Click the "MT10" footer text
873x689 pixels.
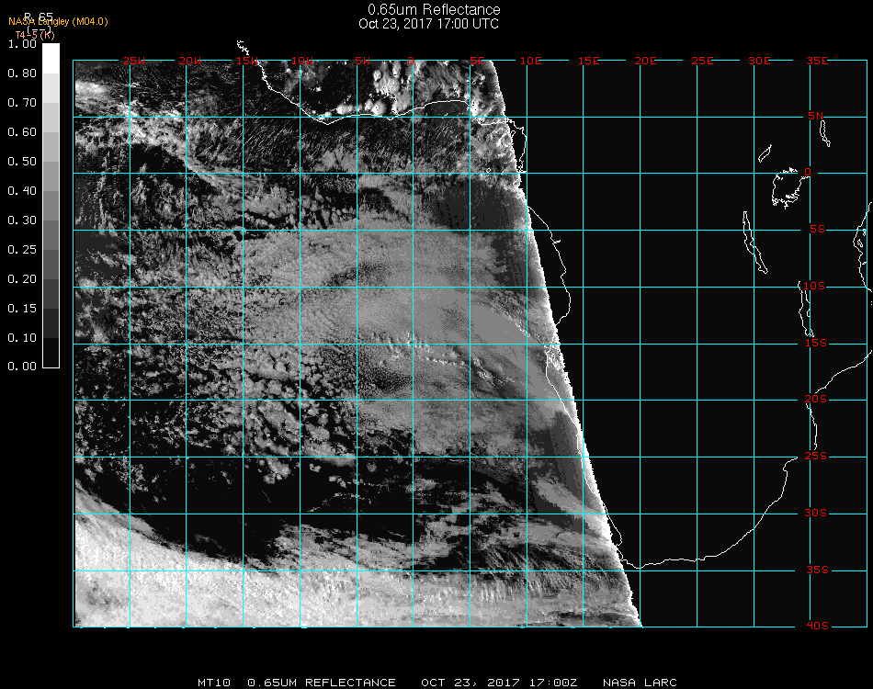click(x=214, y=683)
